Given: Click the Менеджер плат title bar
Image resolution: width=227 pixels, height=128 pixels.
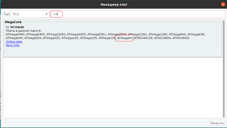Looking at the screenshot, I should [113, 4].
